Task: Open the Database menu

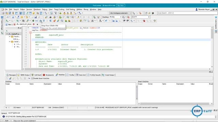Action: (x=37, y=9)
